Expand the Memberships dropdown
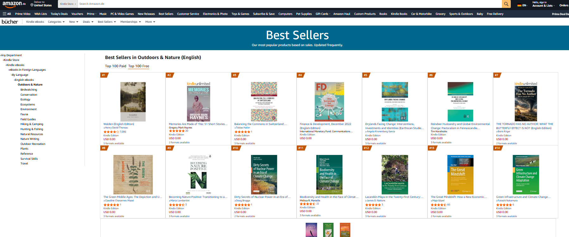 click(131, 22)
